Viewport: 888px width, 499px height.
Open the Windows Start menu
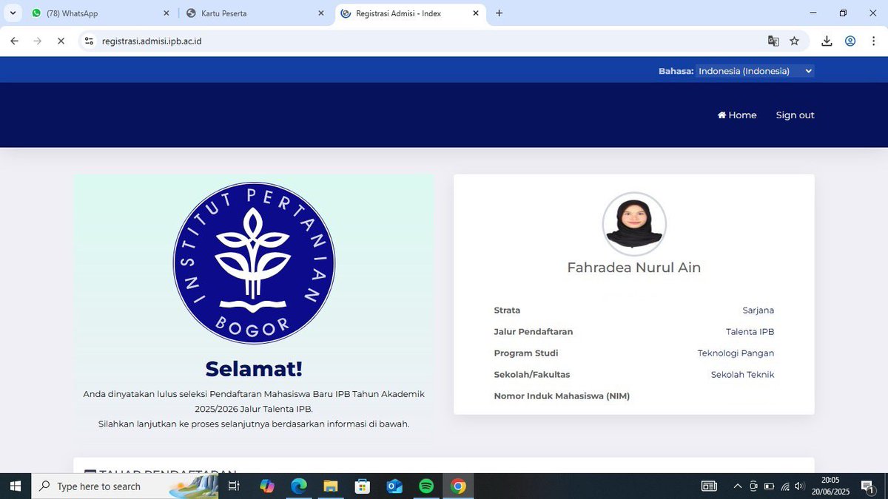(15, 486)
